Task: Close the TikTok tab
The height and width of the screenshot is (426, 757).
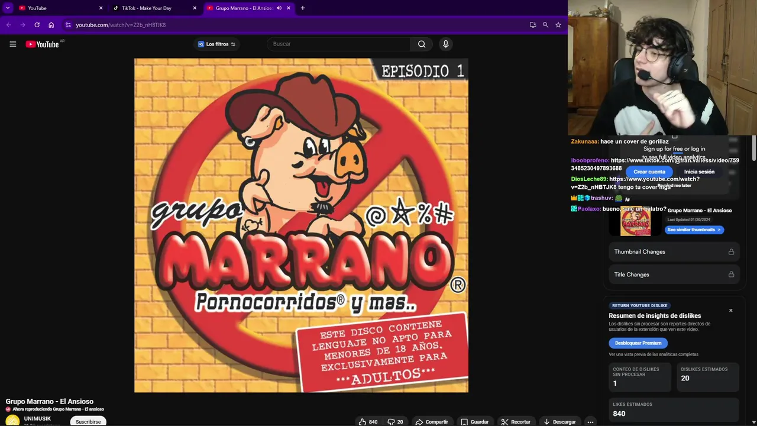Action: click(195, 8)
